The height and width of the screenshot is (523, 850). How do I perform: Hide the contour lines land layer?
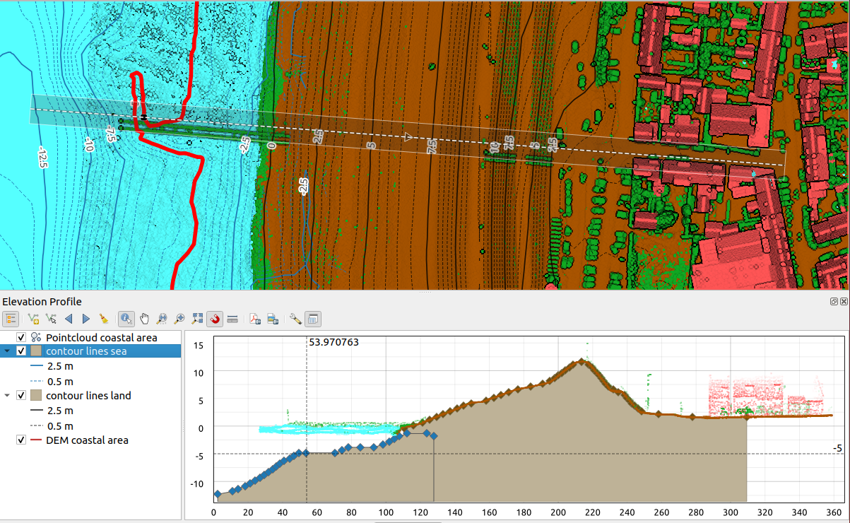[20, 396]
